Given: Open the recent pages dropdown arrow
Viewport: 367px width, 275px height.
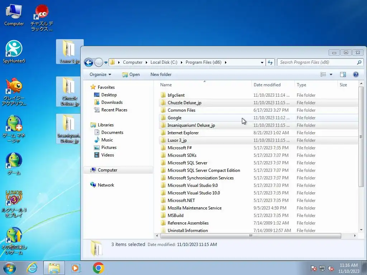Looking at the screenshot, I should [x=106, y=63].
